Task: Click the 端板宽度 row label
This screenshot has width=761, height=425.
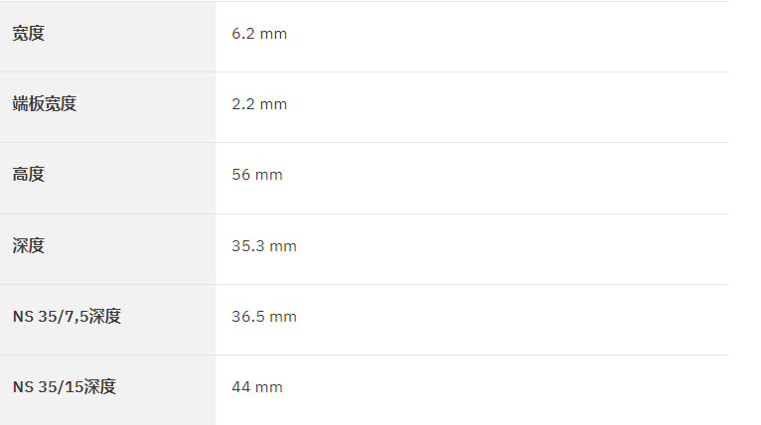Action: coord(45,104)
